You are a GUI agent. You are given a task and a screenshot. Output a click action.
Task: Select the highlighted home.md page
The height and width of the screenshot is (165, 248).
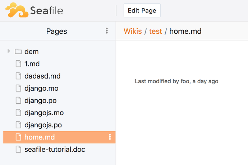(40, 137)
